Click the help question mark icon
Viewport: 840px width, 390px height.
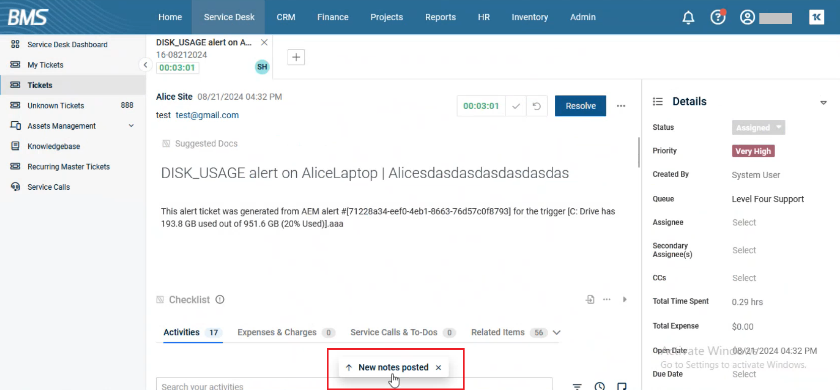point(718,18)
